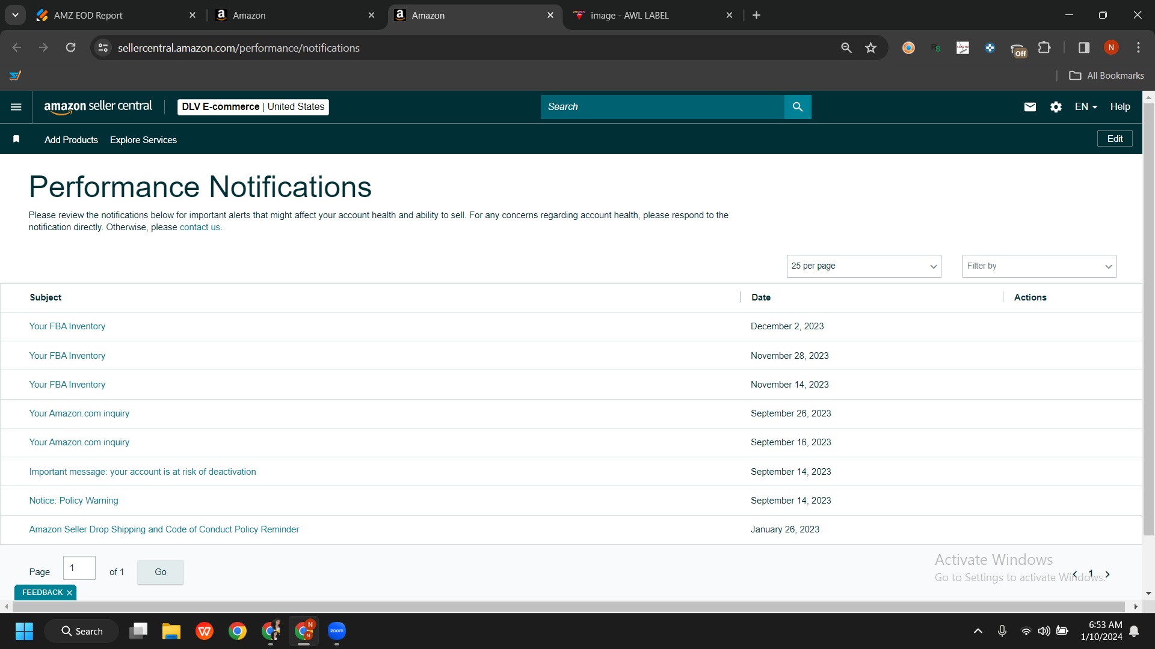The height and width of the screenshot is (649, 1155).
Task: Toggle the Chrome side panel
Action: [x=1084, y=47]
